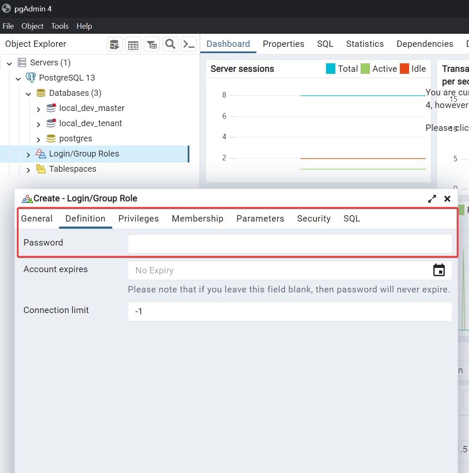
Task: Open the Search Objects magnifier icon
Action: pyautogui.click(x=170, y=44)
